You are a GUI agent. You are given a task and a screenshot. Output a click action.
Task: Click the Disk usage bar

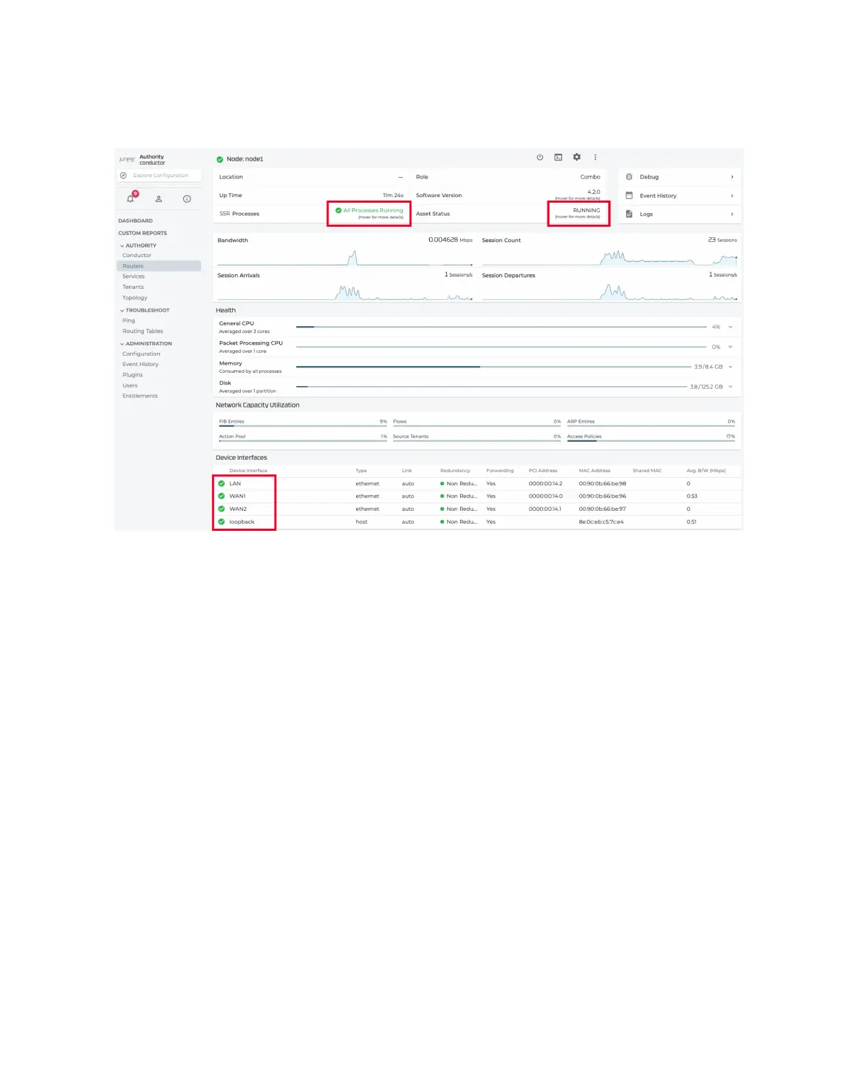(492, 387)
